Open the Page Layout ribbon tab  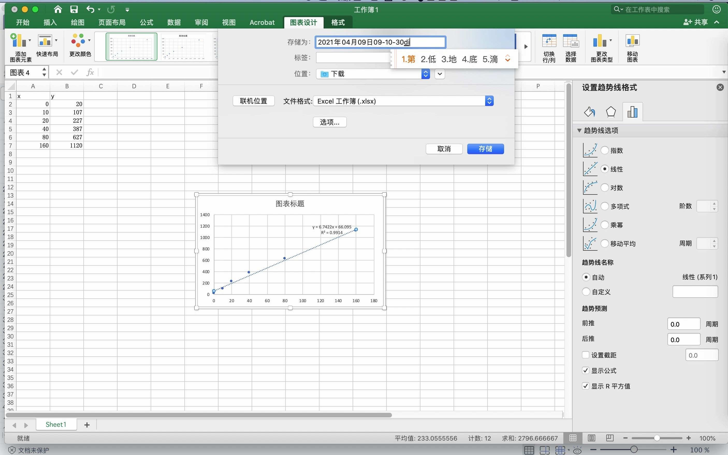pos(112,22)
